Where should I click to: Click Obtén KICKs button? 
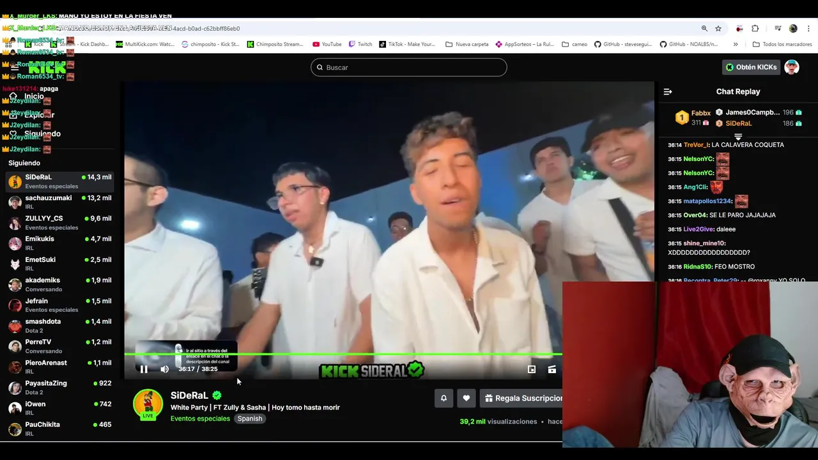pyautogui.click(x=751, y=67)
